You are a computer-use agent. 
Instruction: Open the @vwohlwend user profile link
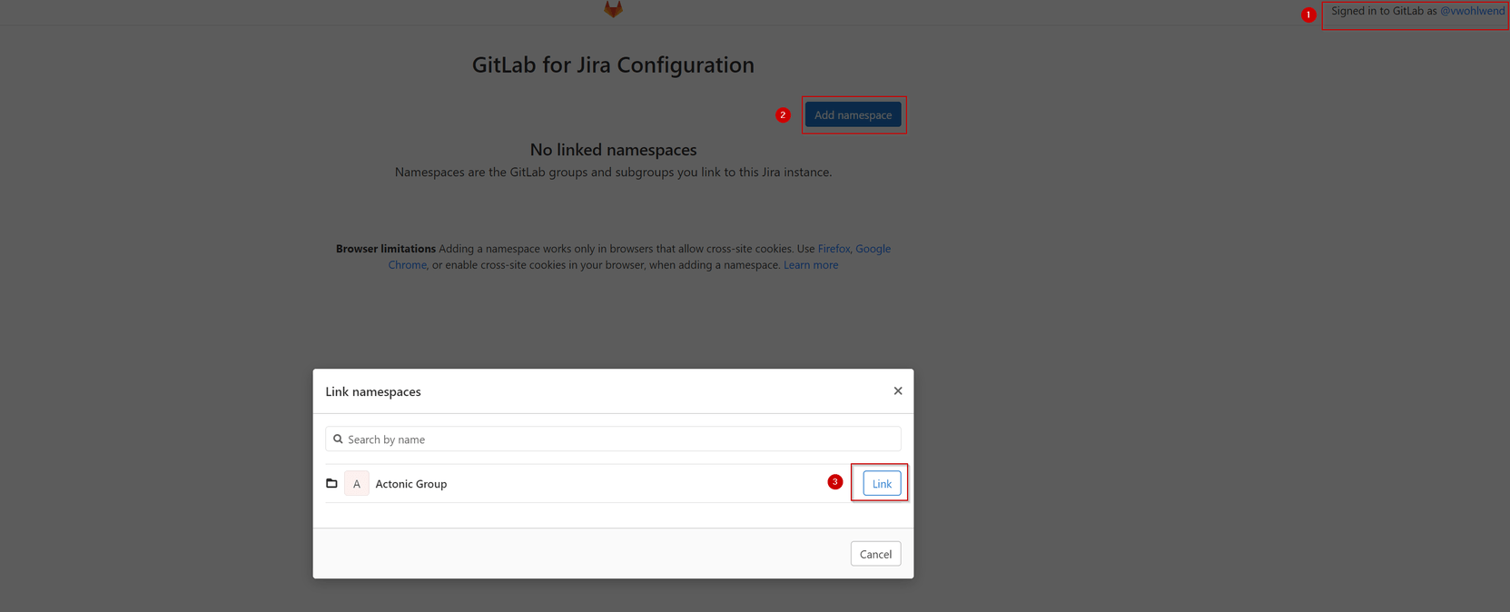(x=1472, y=11)
